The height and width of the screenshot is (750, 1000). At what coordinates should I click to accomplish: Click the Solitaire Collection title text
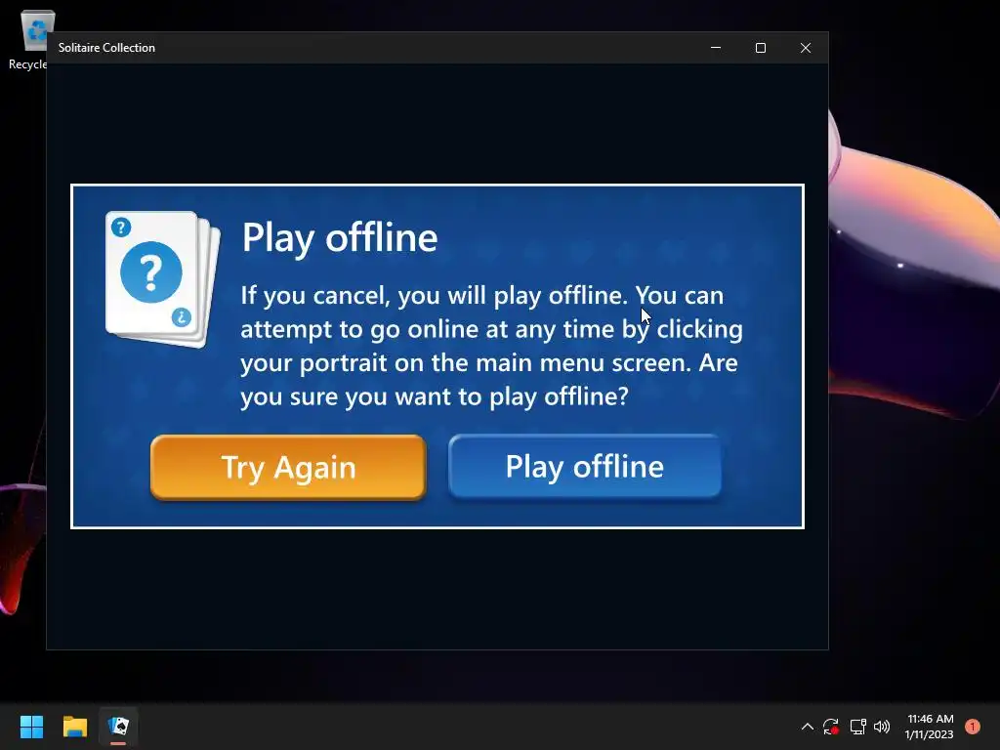click(106, 48)
